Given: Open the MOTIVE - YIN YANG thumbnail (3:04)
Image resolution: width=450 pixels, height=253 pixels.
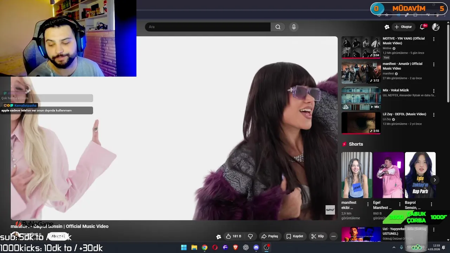Looking at the screenshot, I should [x=361, y=47].
